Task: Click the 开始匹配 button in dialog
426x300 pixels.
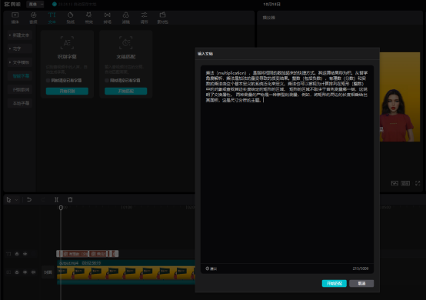Action: coord(334,283)
